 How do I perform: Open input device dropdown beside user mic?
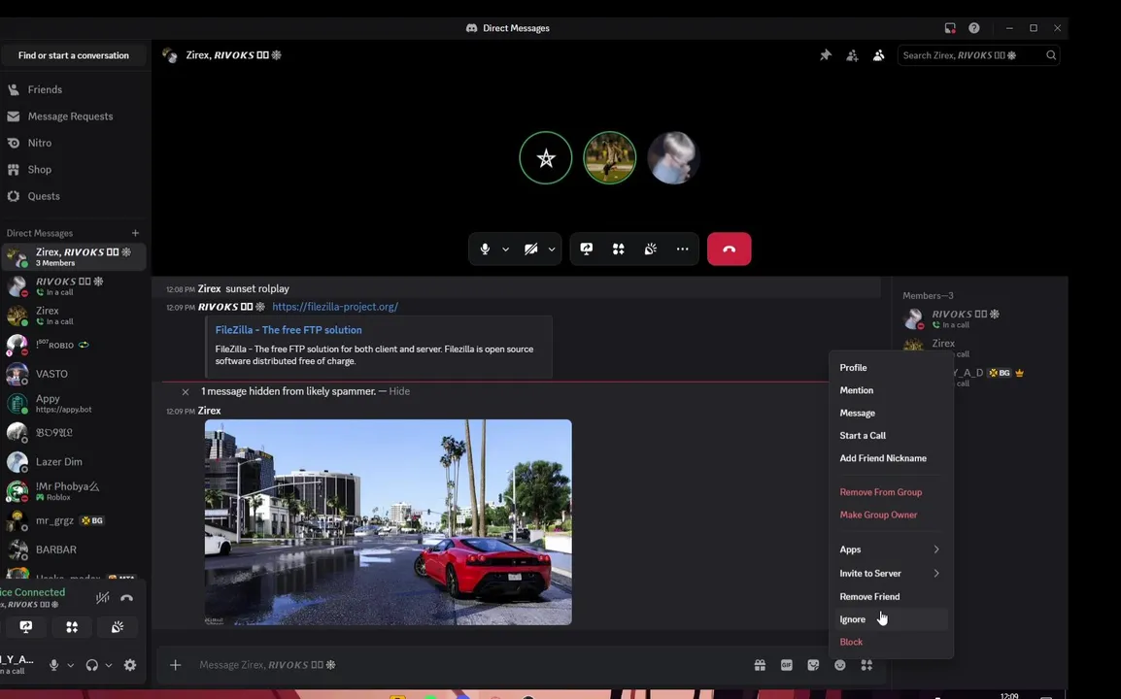click(x=70, y=665)
